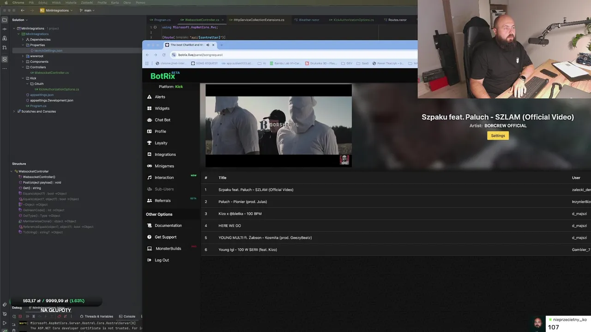Screen dimensions: 591x332
Task: Go to Profile in BotRix sidebar
Action: pos(157,131)
